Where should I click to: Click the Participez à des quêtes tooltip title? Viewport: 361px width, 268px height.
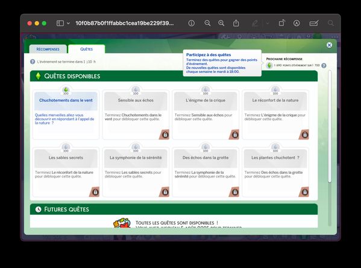click(x=209, y=55)
